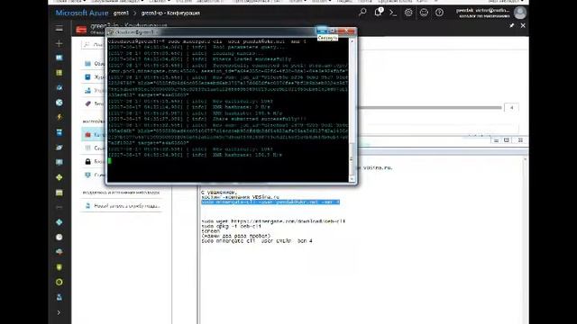The width and height of the screenshot is (577, 324).
Task: Open the new support request menu item
Action: coord(123,206)
